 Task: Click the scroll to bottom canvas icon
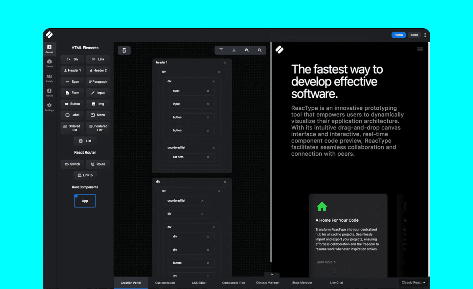[234, 50]
